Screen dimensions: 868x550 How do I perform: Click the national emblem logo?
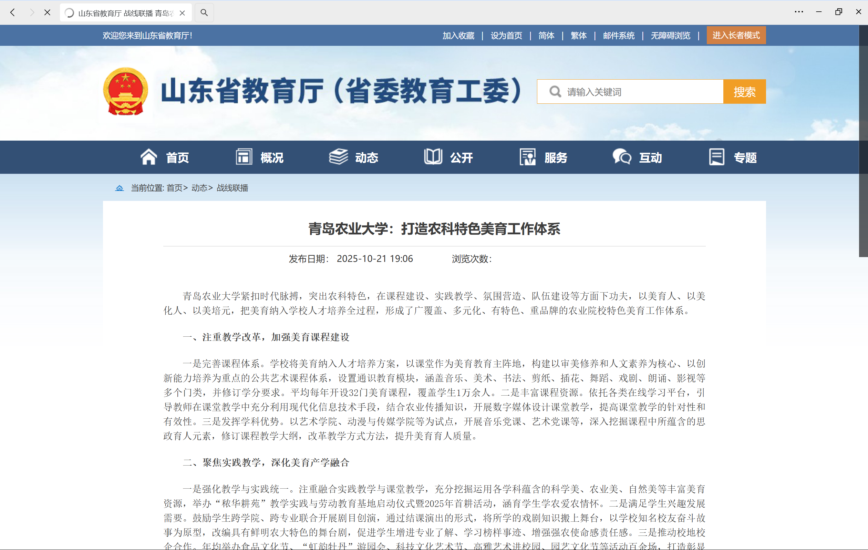(125, 92)
